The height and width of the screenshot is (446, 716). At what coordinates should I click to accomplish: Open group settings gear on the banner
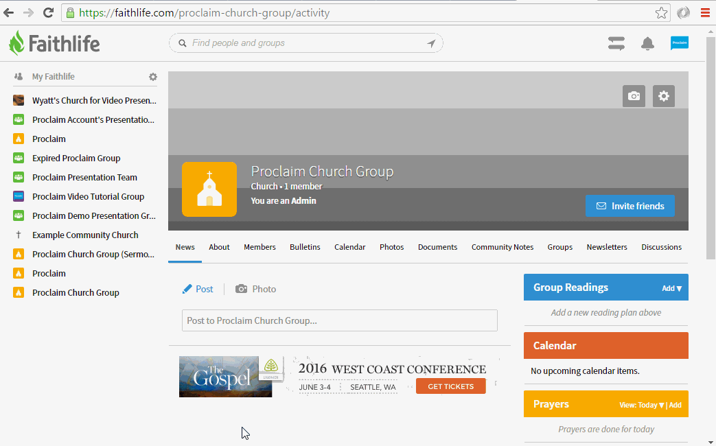coord(664,96)
